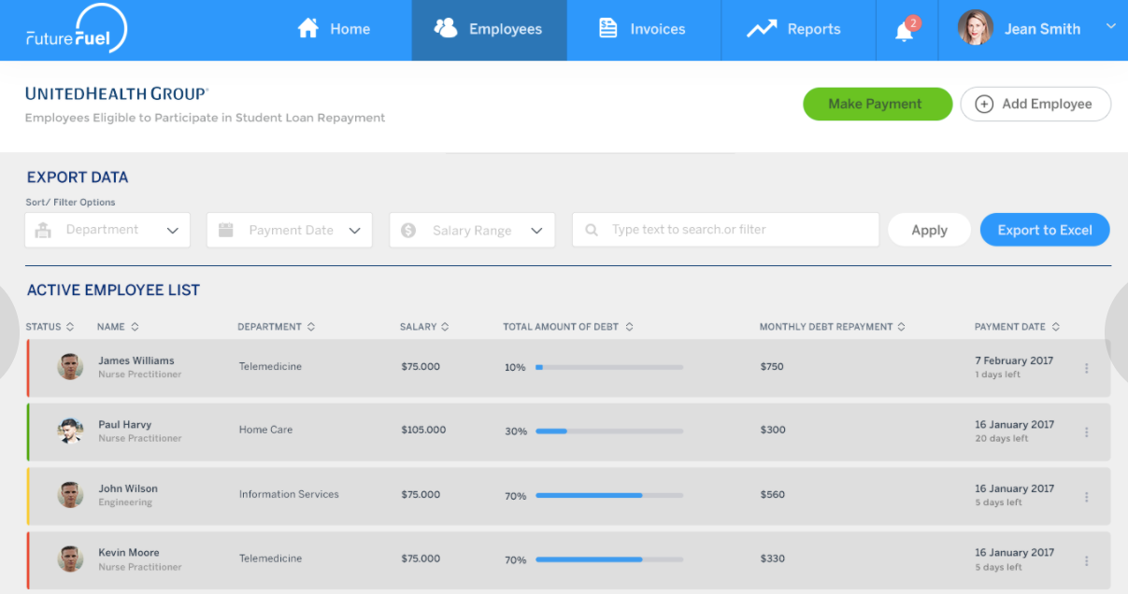Click the FutureFuel logo
Viewport: 1128px width, 594px height.
tap(77, 30)
